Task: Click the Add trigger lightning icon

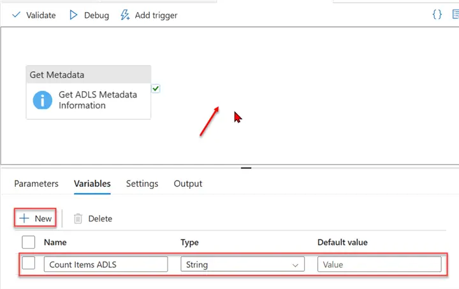Action: [125, 15]
